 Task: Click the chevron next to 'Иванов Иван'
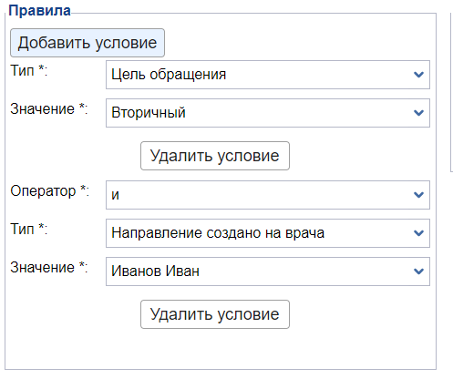pos(418,271)
